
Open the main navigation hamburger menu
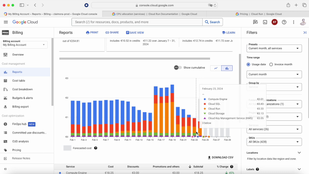point(6,22)
